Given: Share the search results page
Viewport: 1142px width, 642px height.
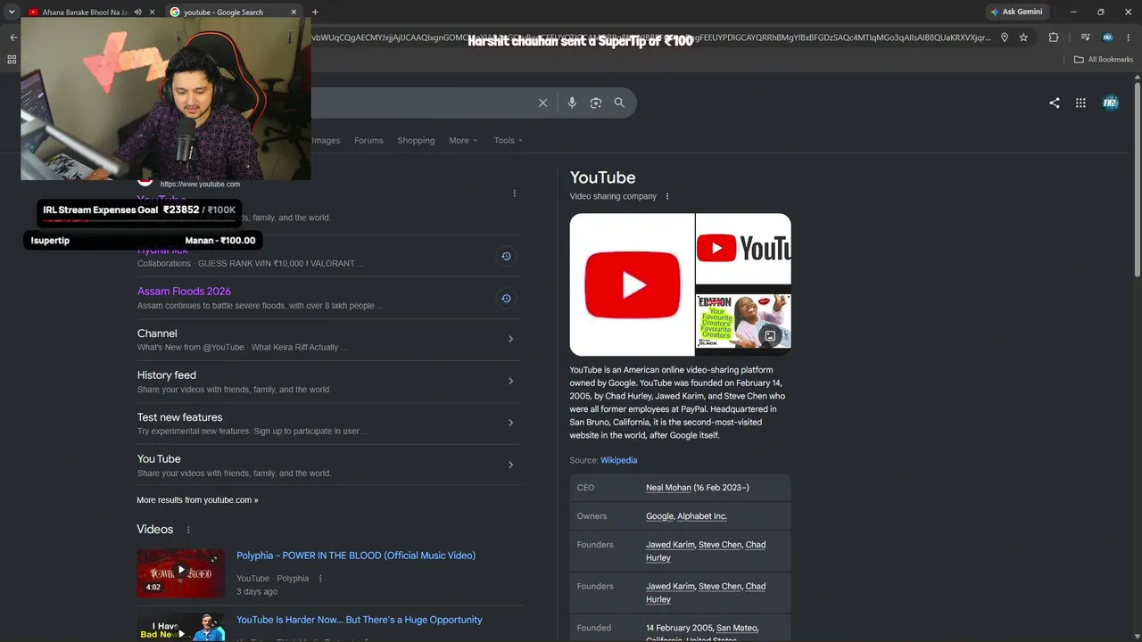Looking at the screenshot, I should [1055, 103].
